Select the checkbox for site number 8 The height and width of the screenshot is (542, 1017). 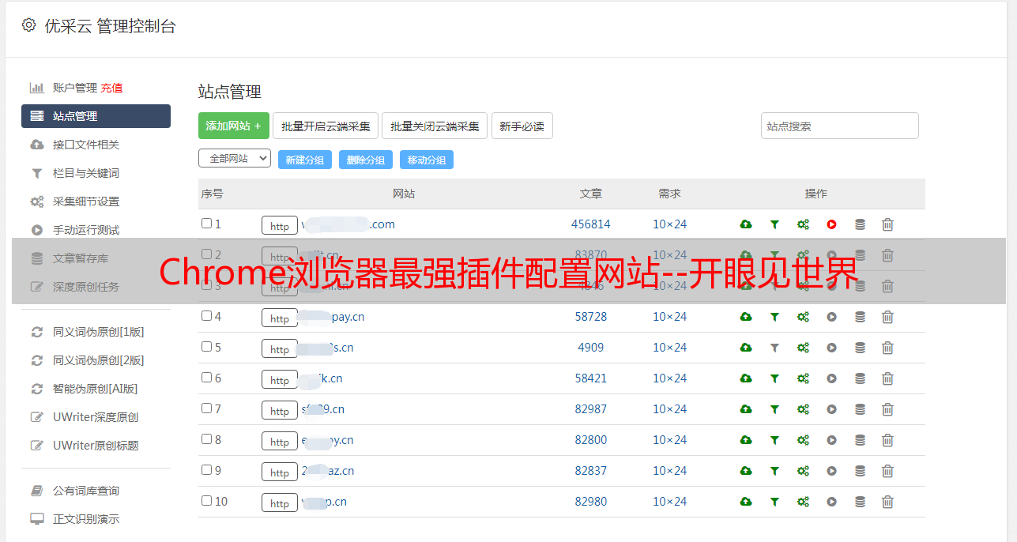[206, 439]
